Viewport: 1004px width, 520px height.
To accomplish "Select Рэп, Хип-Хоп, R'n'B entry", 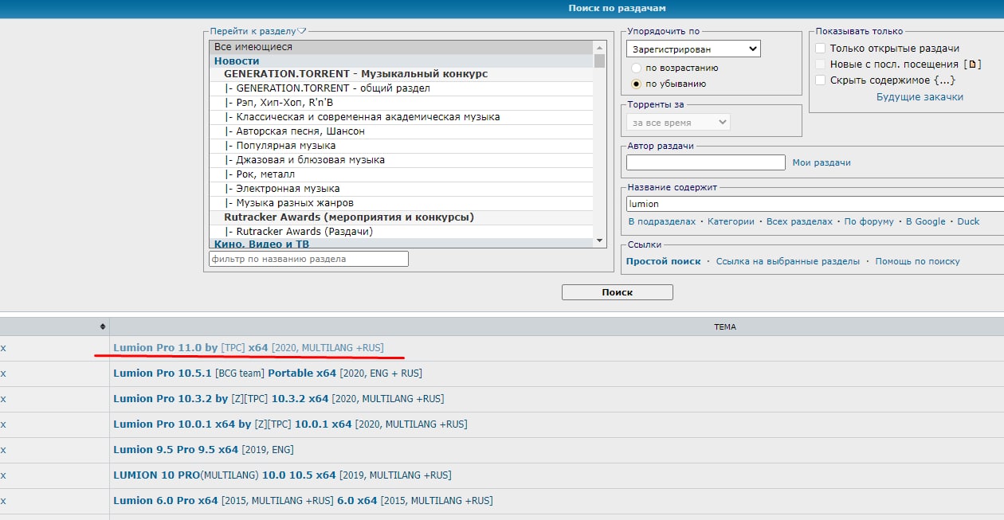I will pos(402,103).
